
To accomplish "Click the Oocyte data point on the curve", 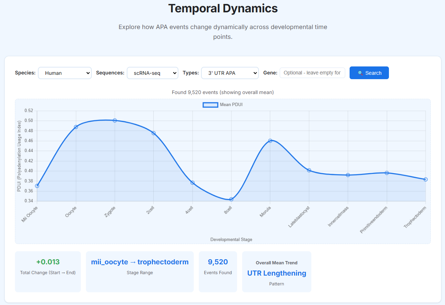I will tap(76, 127).
